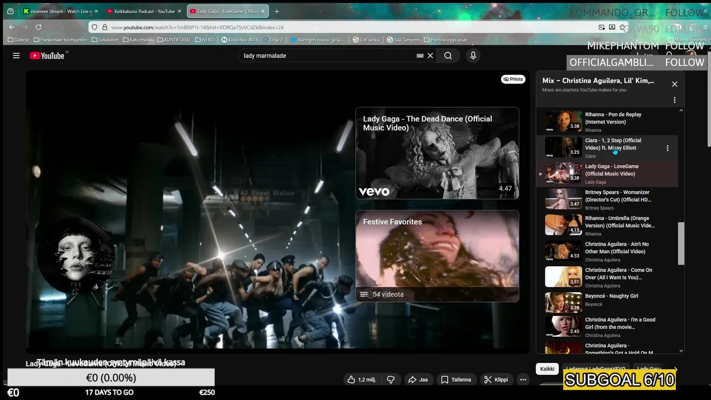Image resolution: width=711 pixels, height=400 pixels.
Task: Open the on-screen keyboard icon in search
Action: (420, 56)
